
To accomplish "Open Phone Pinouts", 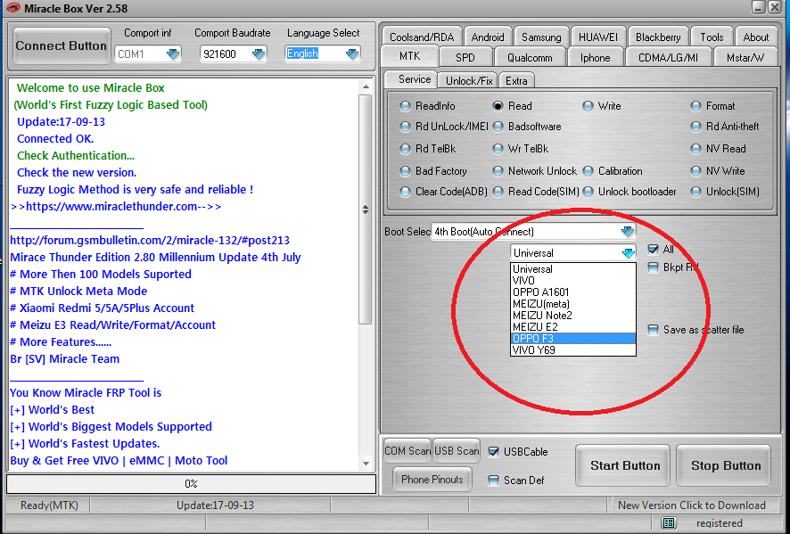I will pos(432,480).
